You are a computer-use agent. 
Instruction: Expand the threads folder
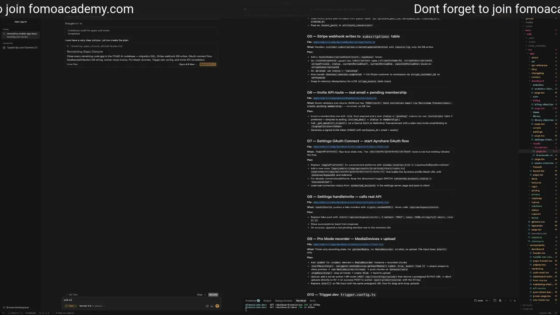(537, 167)
